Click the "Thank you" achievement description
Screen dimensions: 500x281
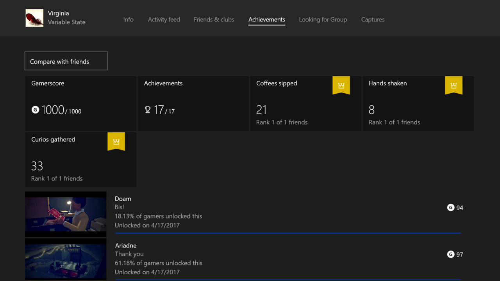(x=129, y=254)
